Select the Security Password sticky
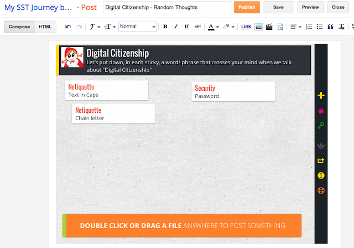 (233, 92)
